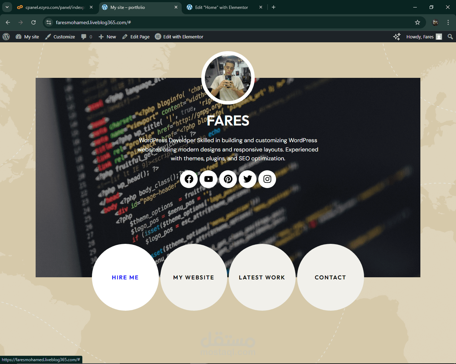Click the WordPress Developer description paragraph
Screen dimensions: 456x364
[x=228, y=149]
